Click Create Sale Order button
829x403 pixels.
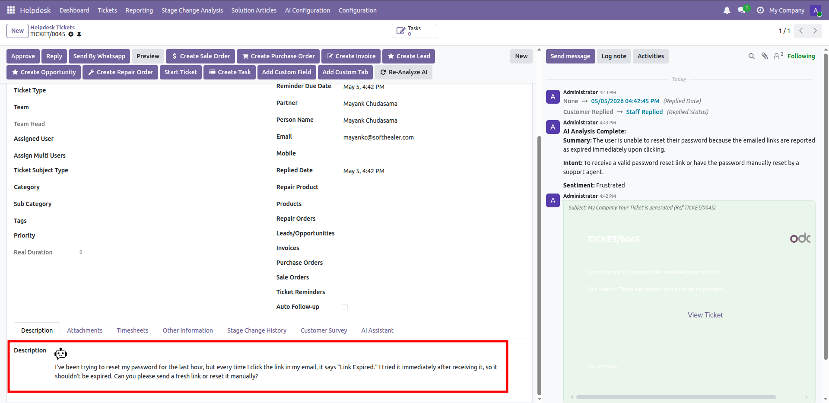coord(200,56)
